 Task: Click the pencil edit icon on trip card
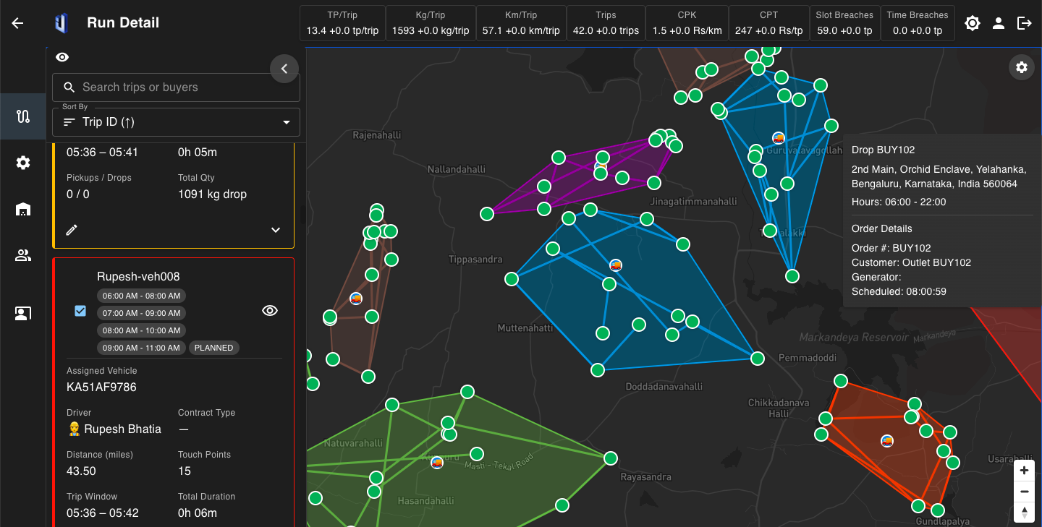click(72, 230)
